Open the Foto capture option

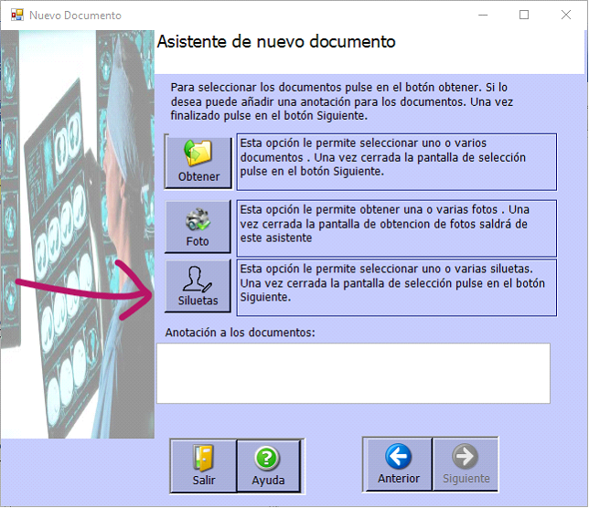tap(198, 227)
